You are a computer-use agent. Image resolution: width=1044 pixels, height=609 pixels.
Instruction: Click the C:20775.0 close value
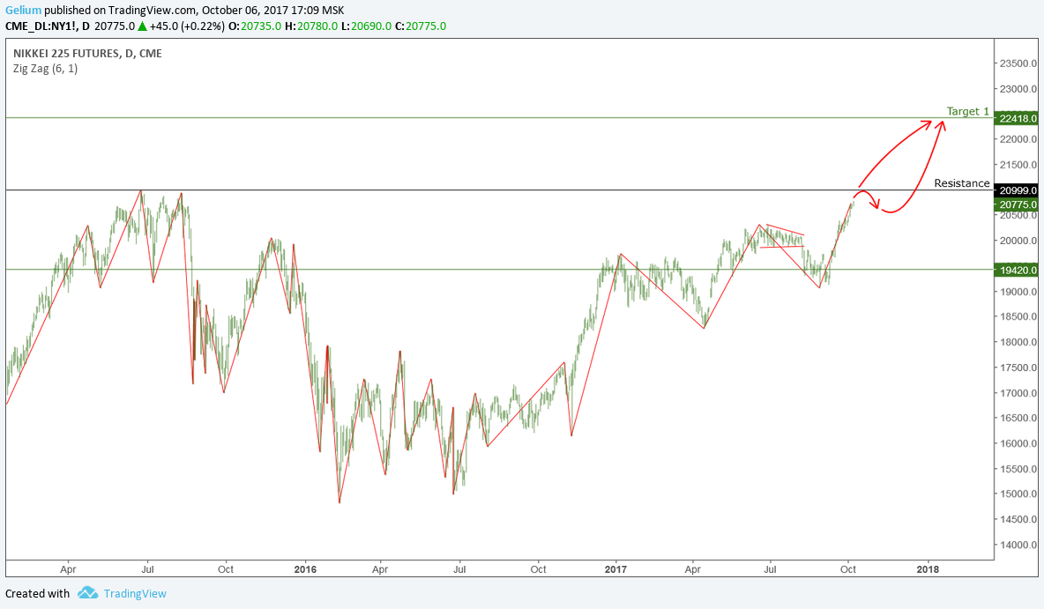(420, 26)
